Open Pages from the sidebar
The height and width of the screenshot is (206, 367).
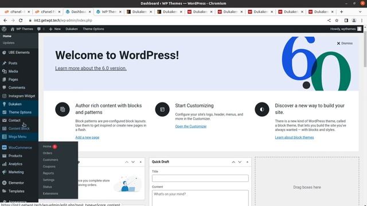13,80
